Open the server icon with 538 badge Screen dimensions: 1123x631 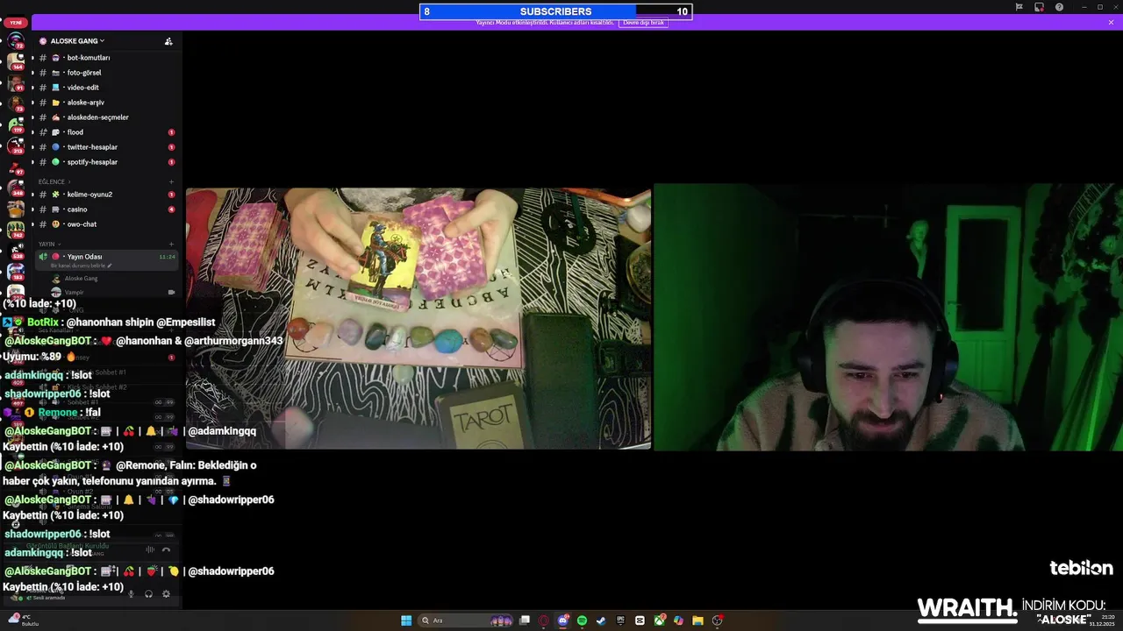click(x=16, y=251)
